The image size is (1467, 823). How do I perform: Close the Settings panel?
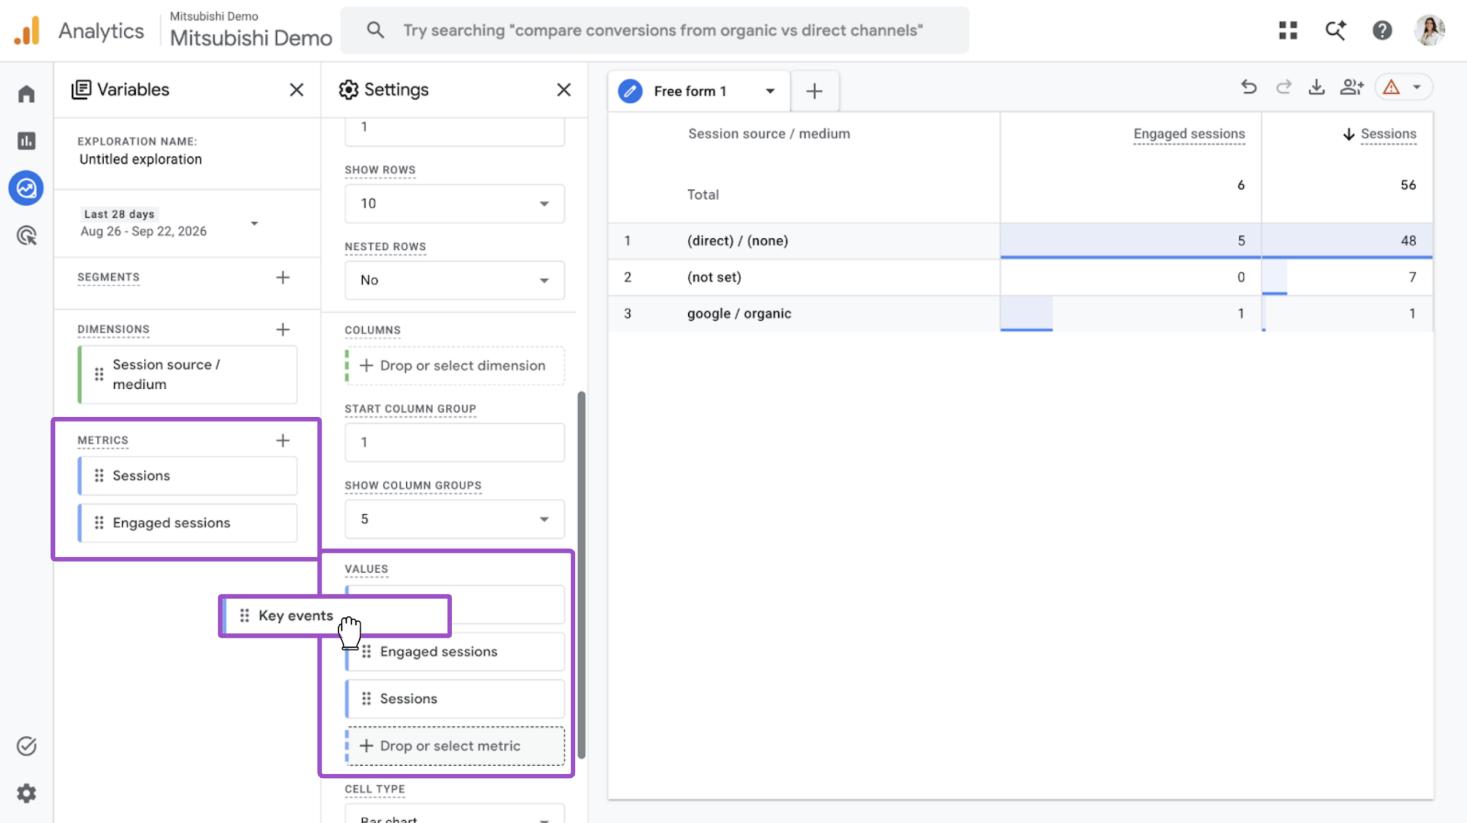pos(564,89)
